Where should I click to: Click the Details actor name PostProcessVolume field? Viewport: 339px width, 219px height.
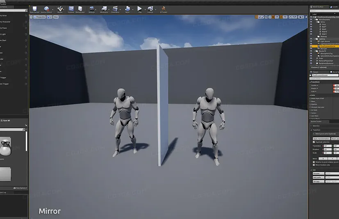coord(325,75)
